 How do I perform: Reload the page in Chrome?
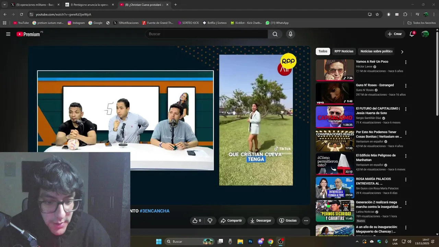tap(21, 14)
